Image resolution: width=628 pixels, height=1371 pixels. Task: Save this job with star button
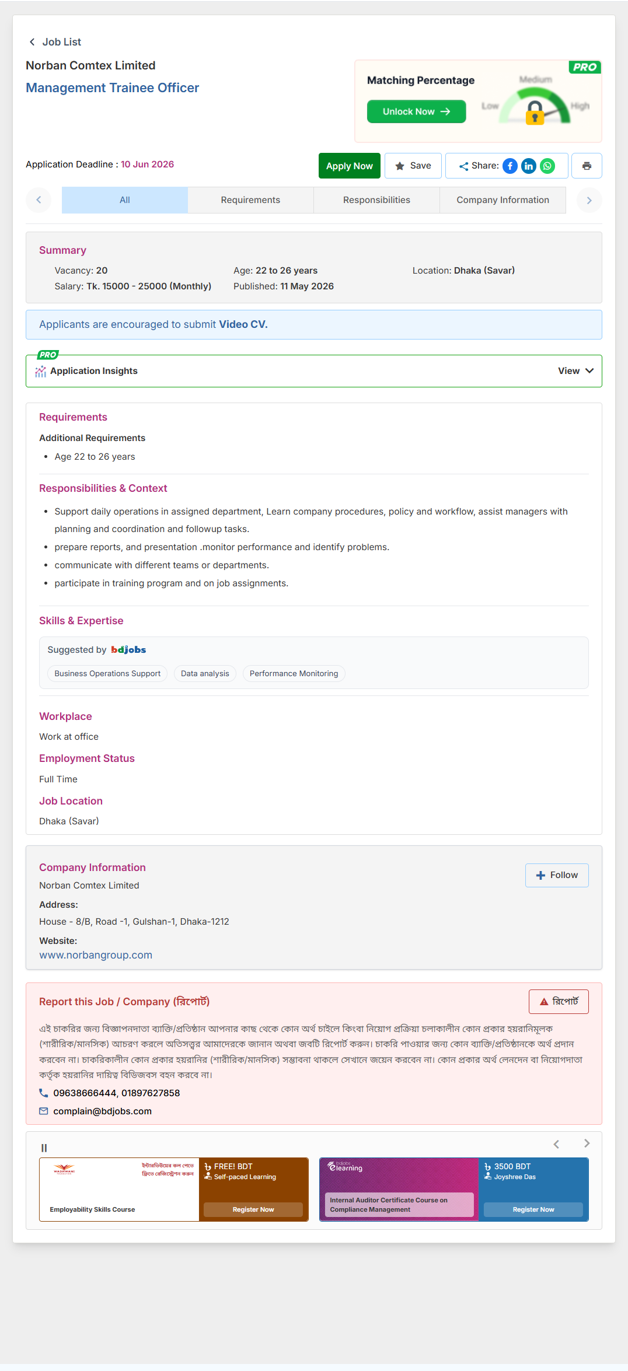tap(413, 166)
